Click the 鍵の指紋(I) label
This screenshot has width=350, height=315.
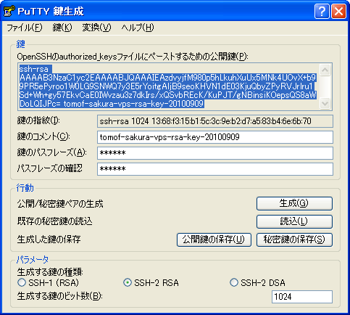[x=38, y=120]
